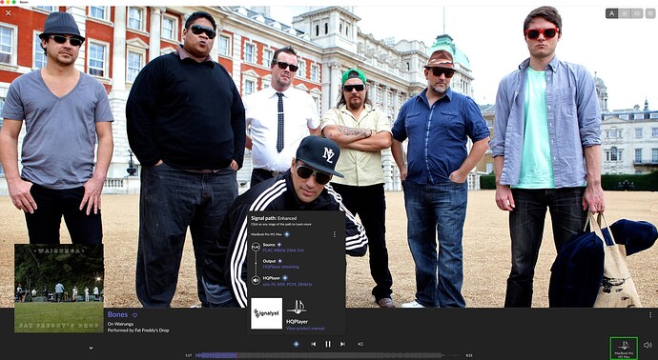Click the FLAC source icon in signal path
The height and width of the screenshot is (360, 658).
pyautogui.click(x=256, y=247)
